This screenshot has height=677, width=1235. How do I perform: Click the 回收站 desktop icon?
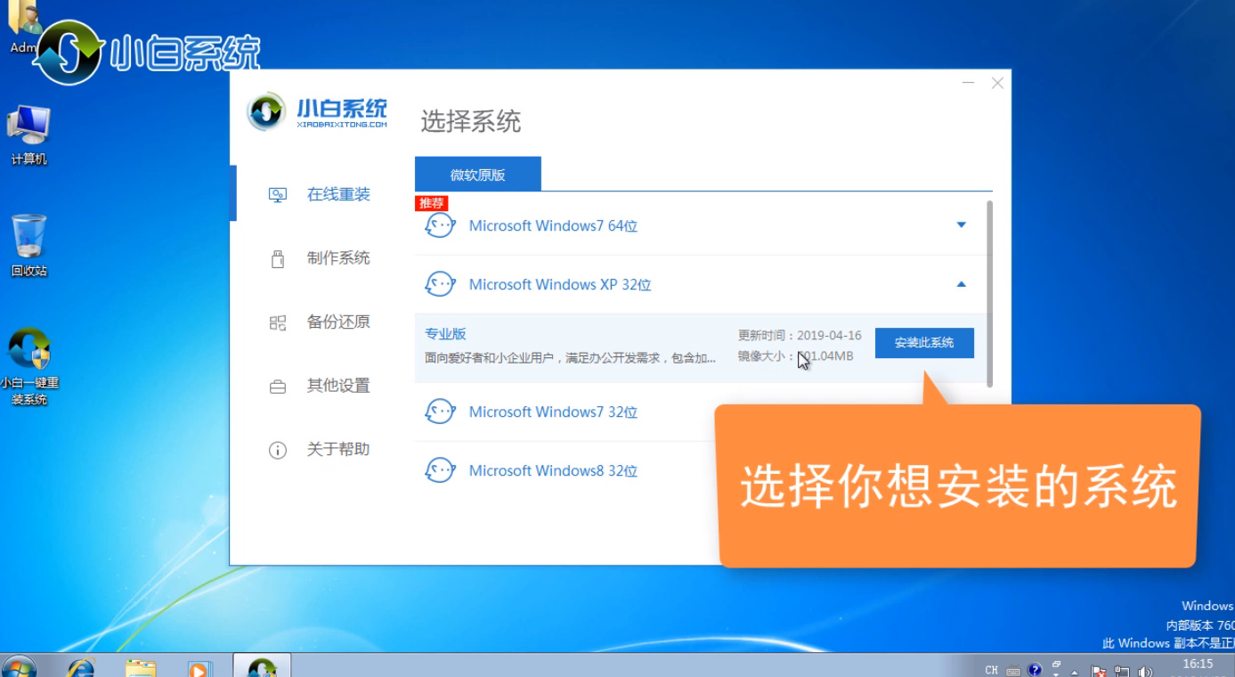click(28, 247)
